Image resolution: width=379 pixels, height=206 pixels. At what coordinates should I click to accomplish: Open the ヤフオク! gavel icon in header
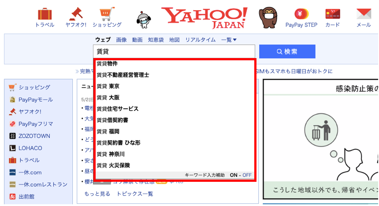pyautogui.click(x=76, y=14)
